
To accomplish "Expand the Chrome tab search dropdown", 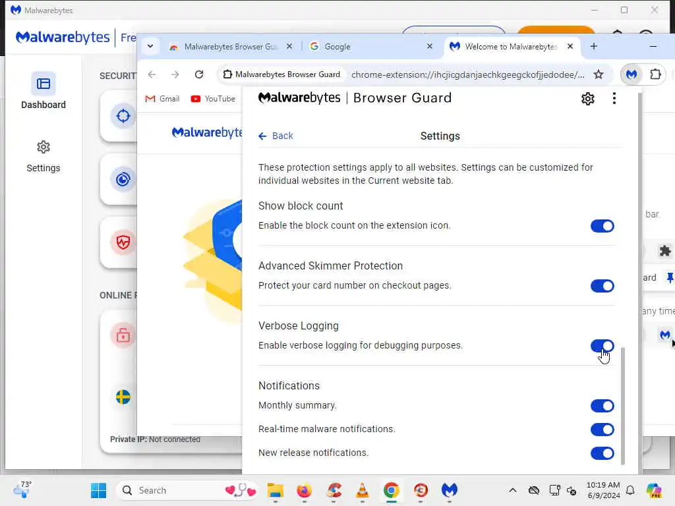I will tap(150, 46).
